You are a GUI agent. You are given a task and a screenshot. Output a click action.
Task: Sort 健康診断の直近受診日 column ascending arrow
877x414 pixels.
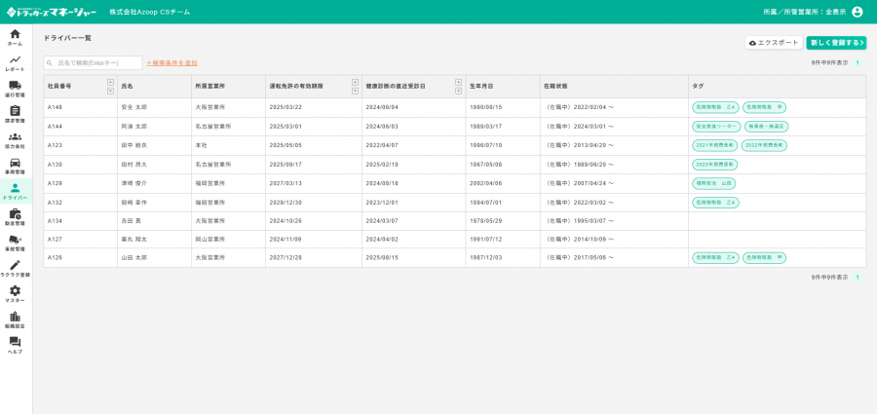(x=458, y=82)
